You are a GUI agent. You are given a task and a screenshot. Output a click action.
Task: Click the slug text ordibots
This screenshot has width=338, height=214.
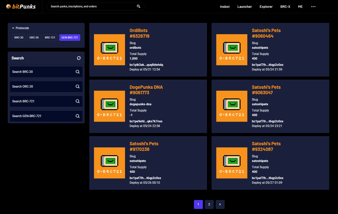135,48
